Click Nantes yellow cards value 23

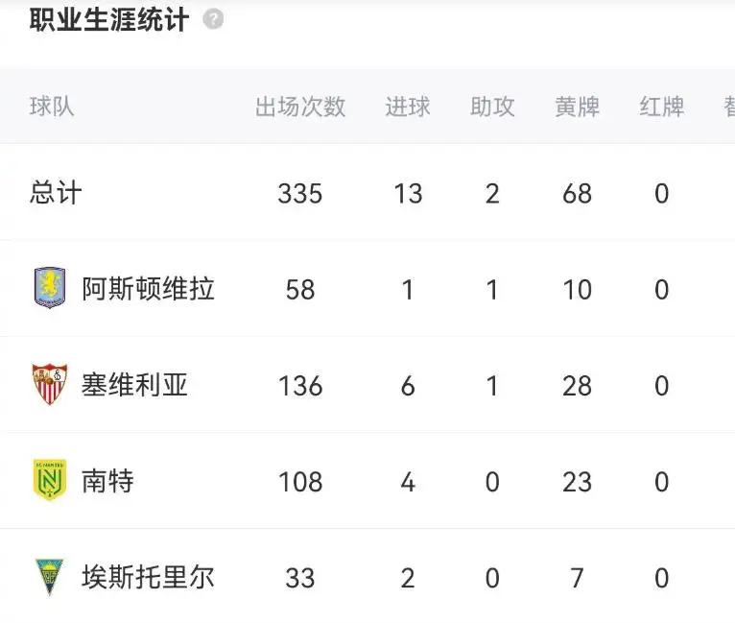[577, 482]
